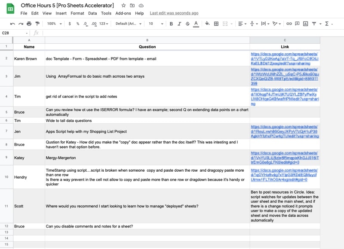Click the create filter icon
The width and height of the screenshot is (344, 249).
pyautogui.click(x=314, y=24)
